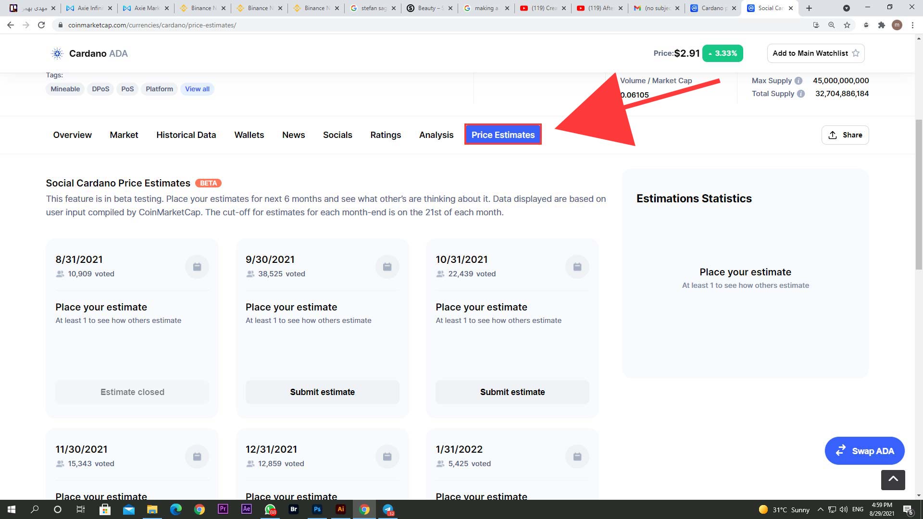Viewport: 923px width, 519px height.
Task: Open calendar icon on 11/30/2021 card
Action: click(197, 457)
